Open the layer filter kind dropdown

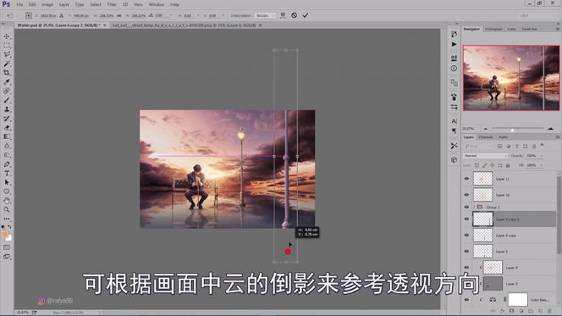(x=478, y=146)
